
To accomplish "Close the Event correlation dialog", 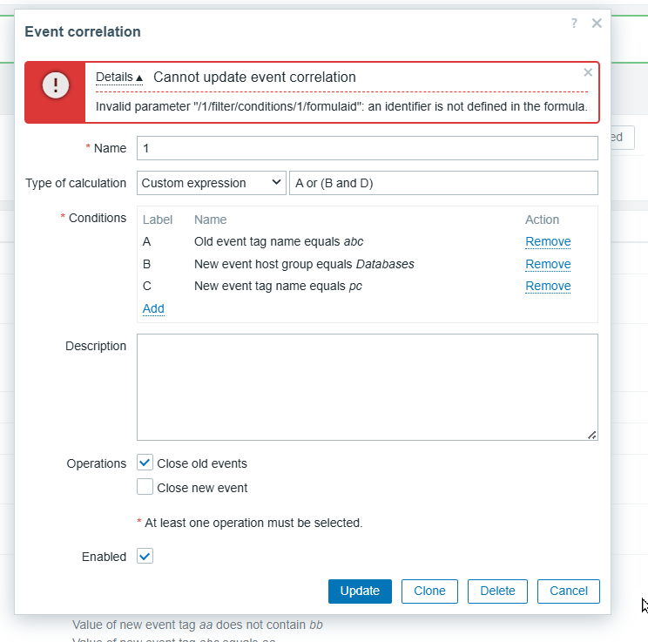I will 597,24.
